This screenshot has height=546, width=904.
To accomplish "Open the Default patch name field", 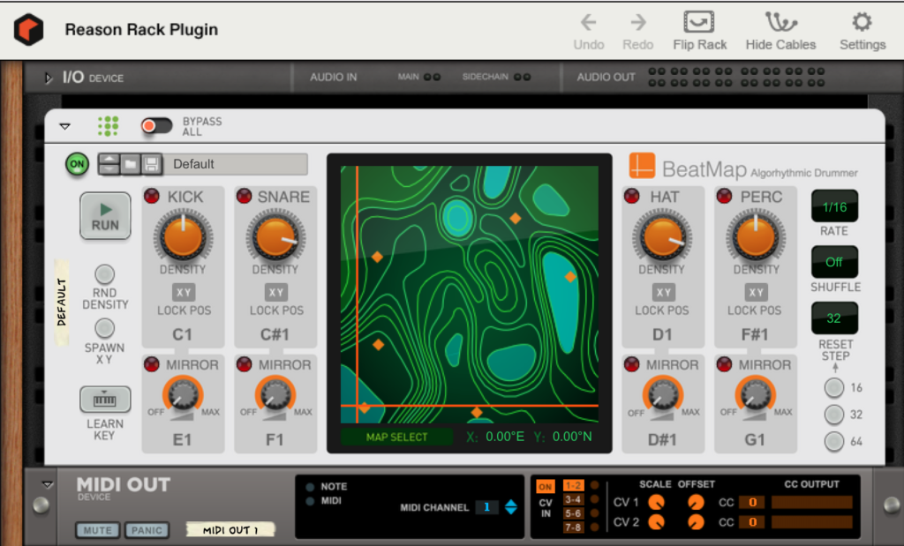I will [x=236, y=164].
